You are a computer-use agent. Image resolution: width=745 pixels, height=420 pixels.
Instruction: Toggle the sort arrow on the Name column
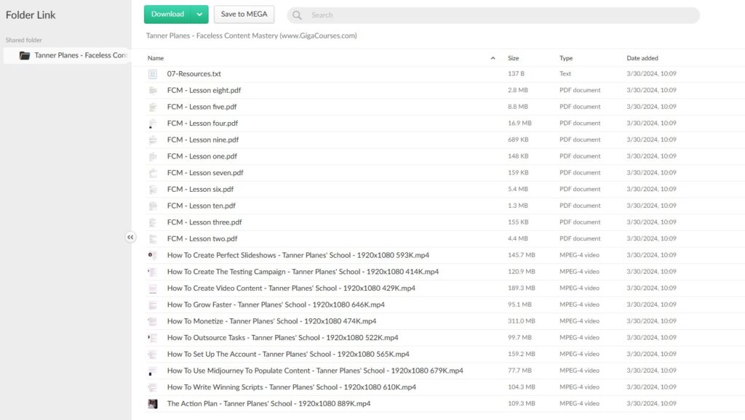pyautogui.click(x=493, y=57)
